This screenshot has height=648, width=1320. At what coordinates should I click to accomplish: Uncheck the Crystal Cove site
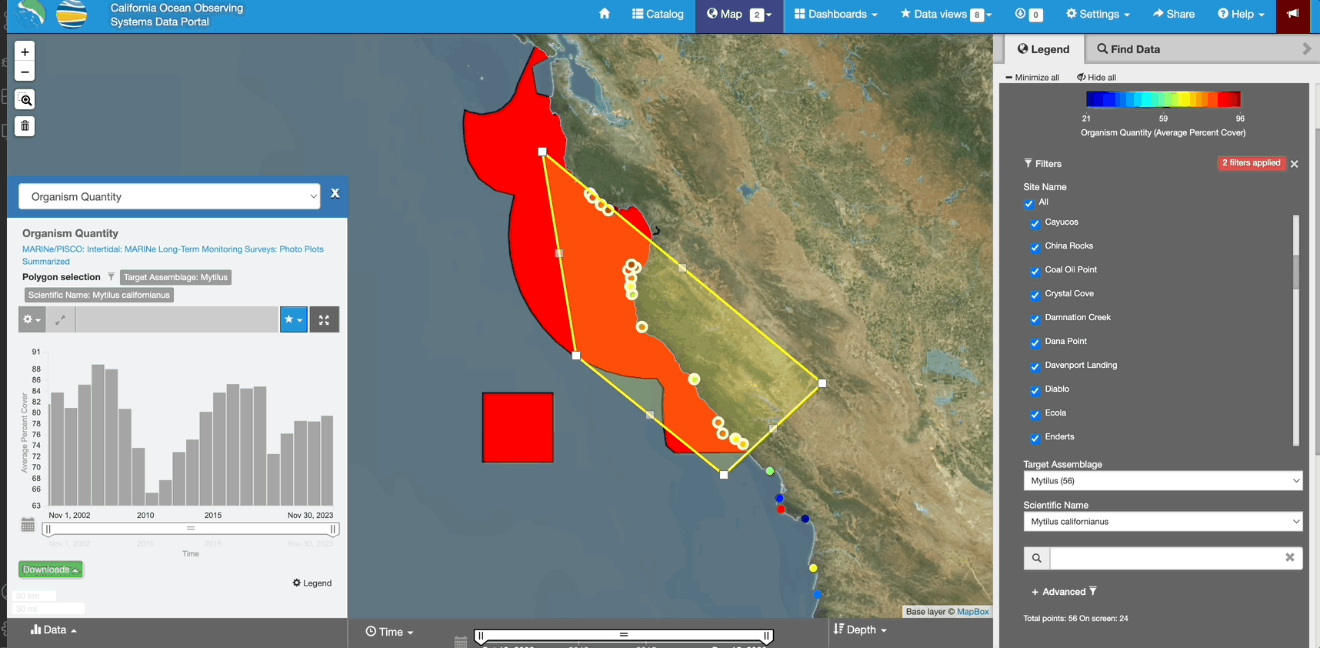pos(1035,295)
